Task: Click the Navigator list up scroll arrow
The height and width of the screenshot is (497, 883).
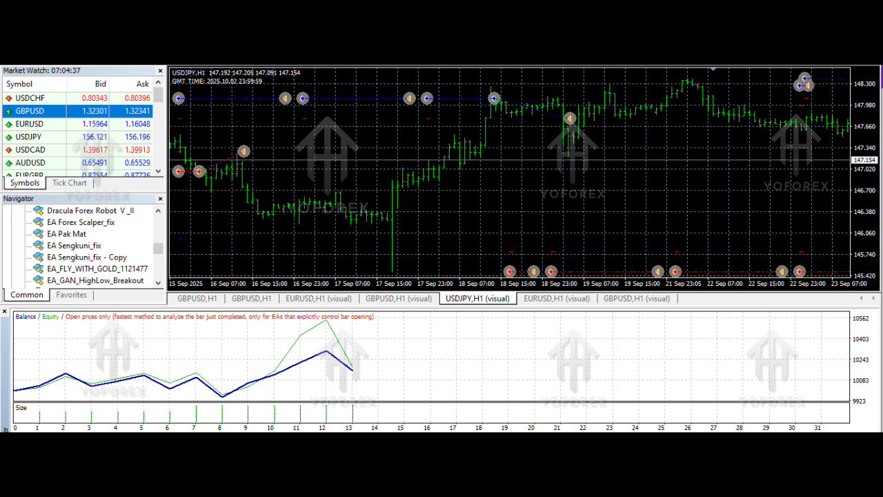Action: coord(158,211)
